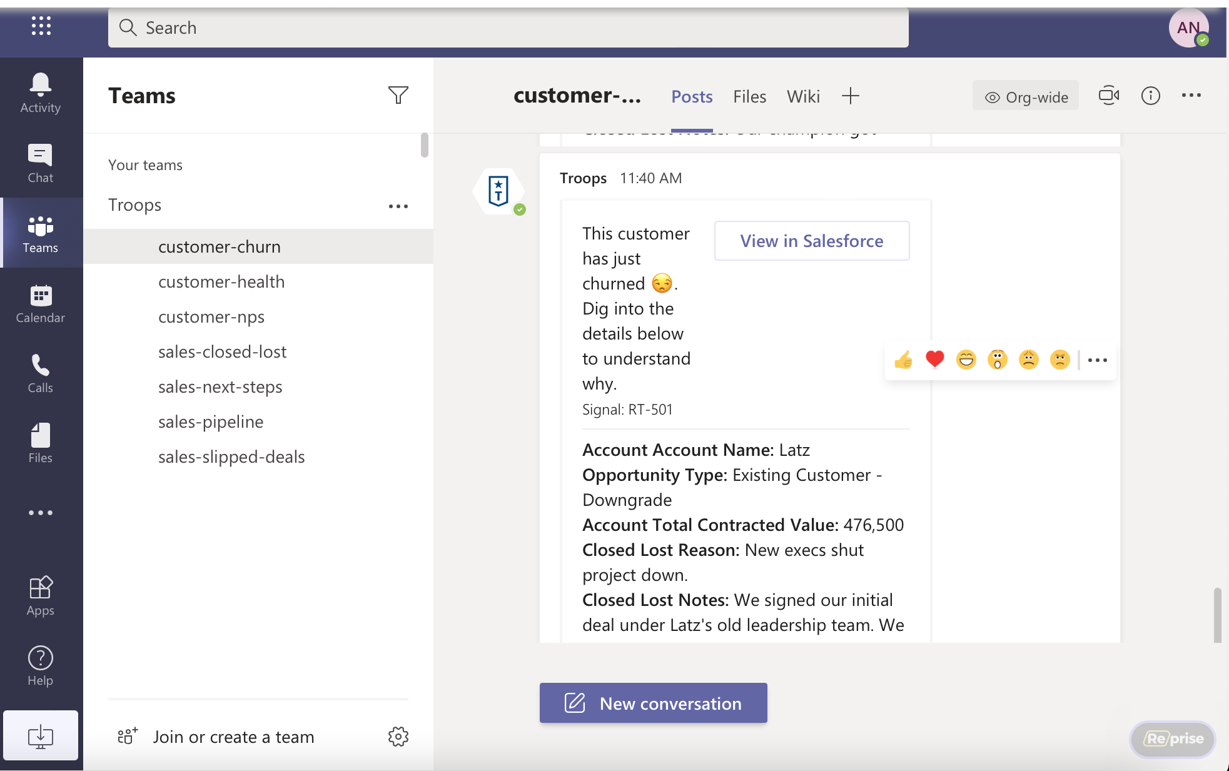Open customer-nps channel
The height and width of the screenshot is (771, 1229).
point(258,316)
